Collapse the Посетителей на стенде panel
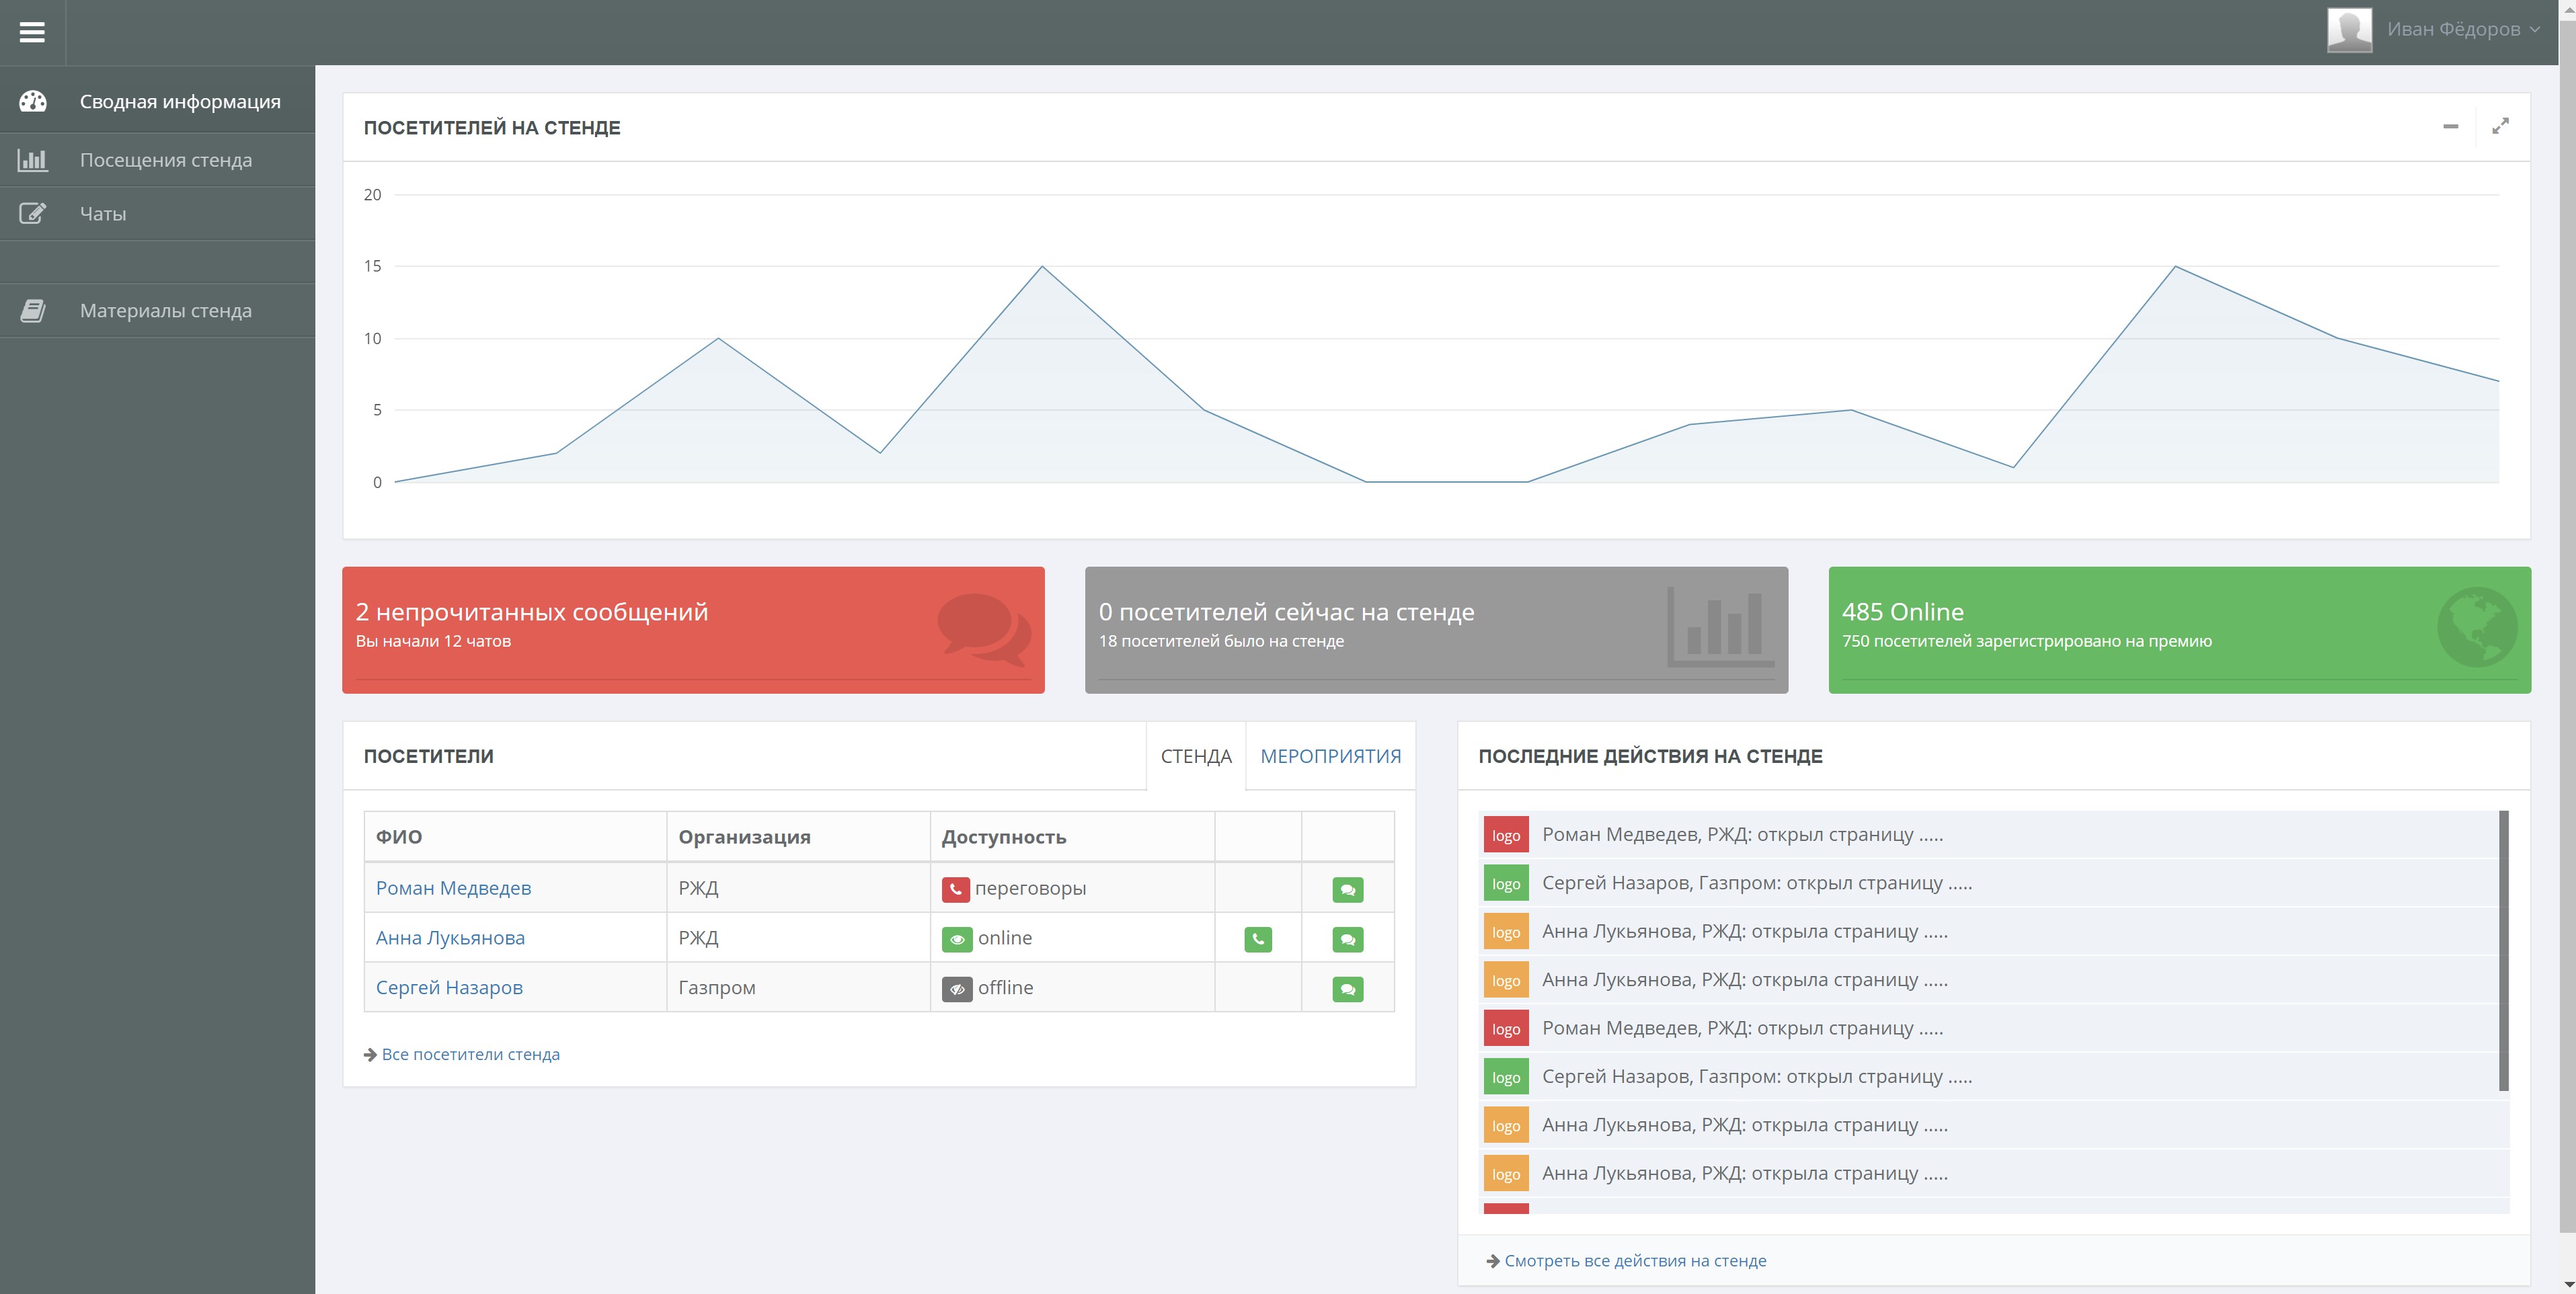 [x=2450, y=126]
